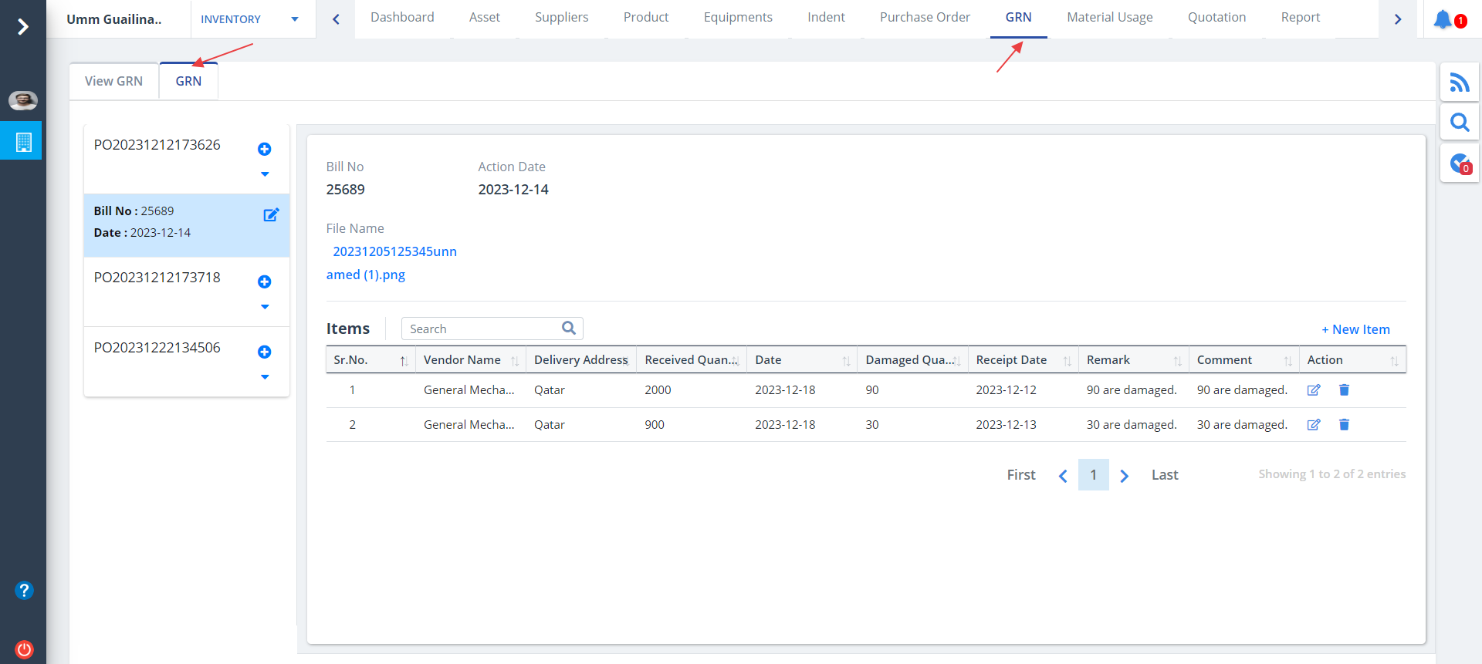The height and width of the screenshot is (664, 1482).
Task: Click the Items search input field
Action: pos(482,329)
